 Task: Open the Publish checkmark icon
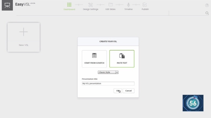coord(145,5)
